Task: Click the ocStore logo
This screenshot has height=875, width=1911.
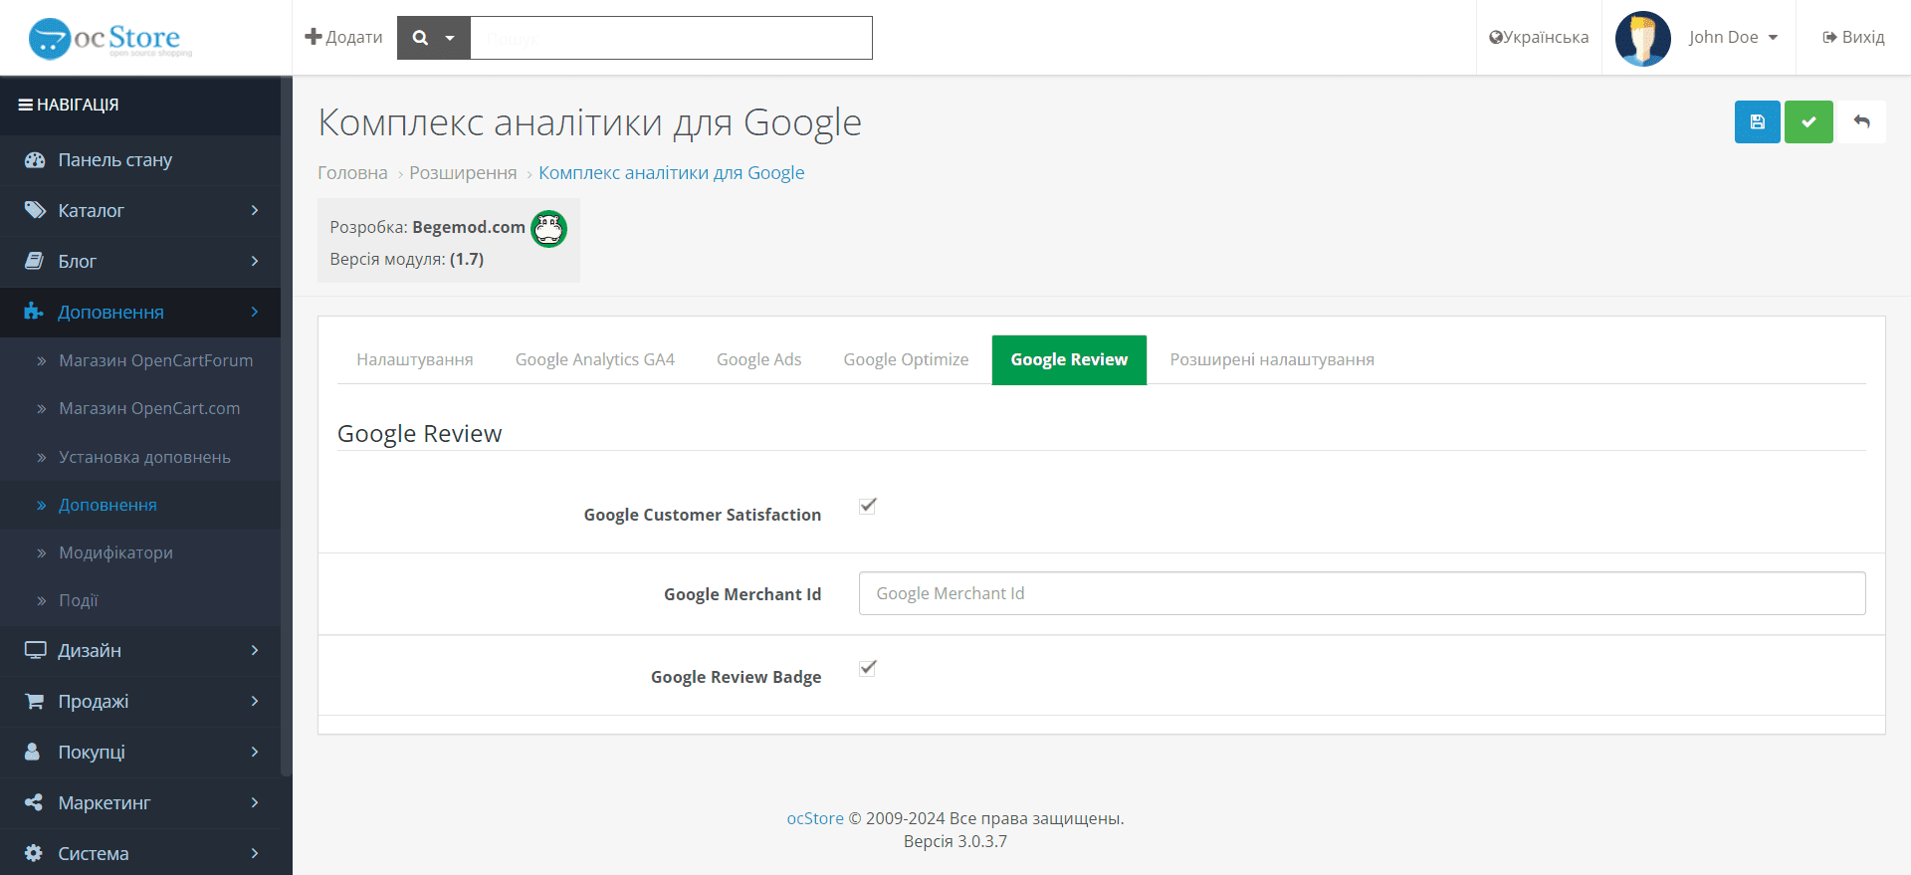Action: click(x=109, y=38)
